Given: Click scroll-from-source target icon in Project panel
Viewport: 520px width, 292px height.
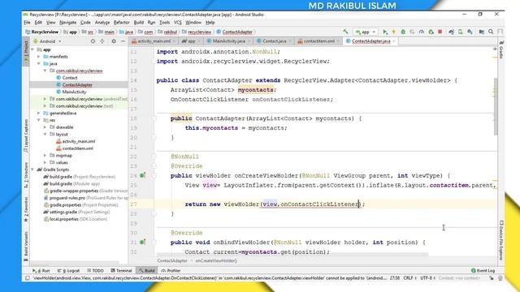Looking at the screenshot, I should click(93, 41).
